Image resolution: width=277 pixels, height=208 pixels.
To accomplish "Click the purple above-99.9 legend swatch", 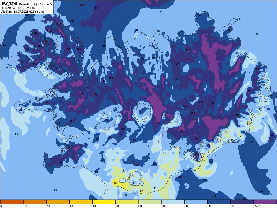I will click(x=265, y=202).
